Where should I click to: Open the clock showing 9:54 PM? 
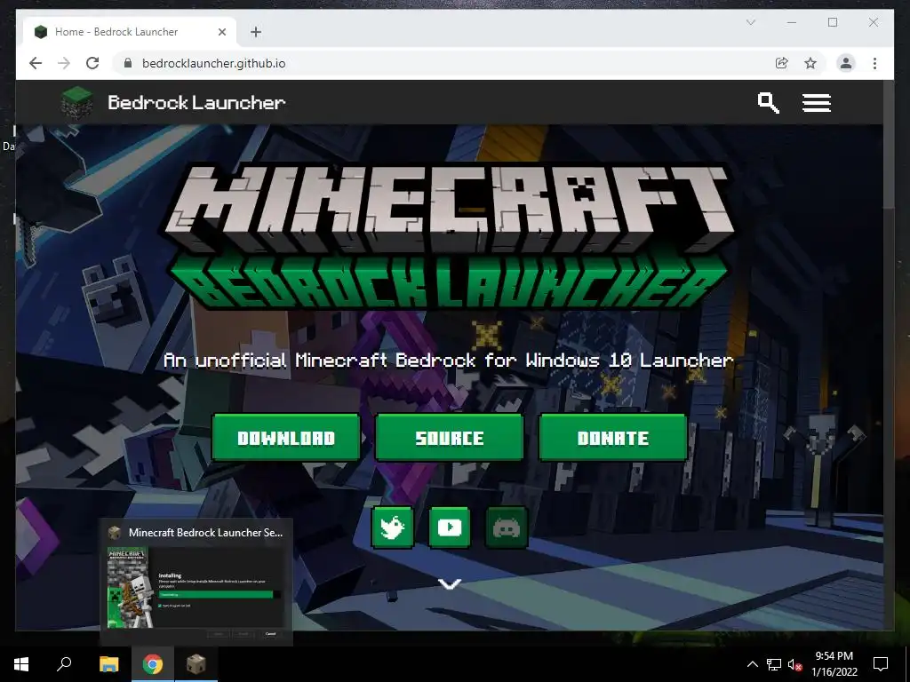[x=834, y=664]
